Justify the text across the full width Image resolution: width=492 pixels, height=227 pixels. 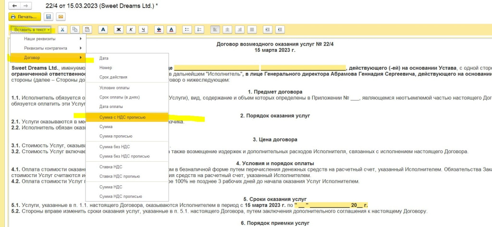tap(252, 29)
